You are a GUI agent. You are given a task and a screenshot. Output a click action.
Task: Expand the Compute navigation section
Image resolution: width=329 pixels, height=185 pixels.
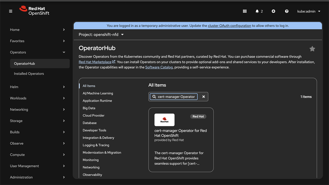point(37,155)
